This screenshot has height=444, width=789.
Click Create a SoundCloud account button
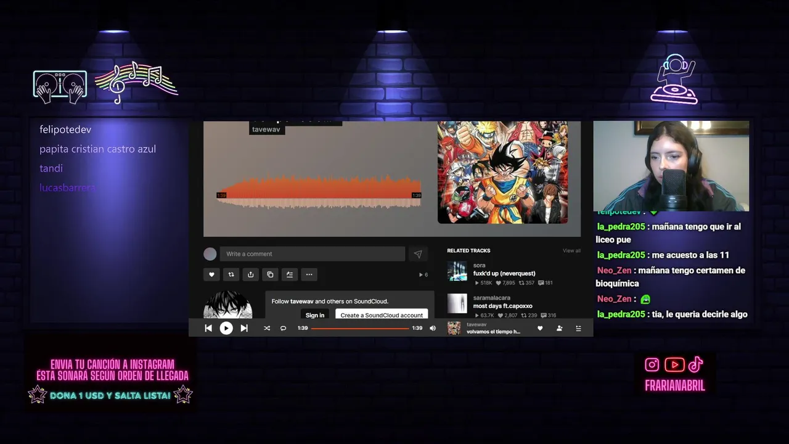pyautogui.click(x=382, y=315)
